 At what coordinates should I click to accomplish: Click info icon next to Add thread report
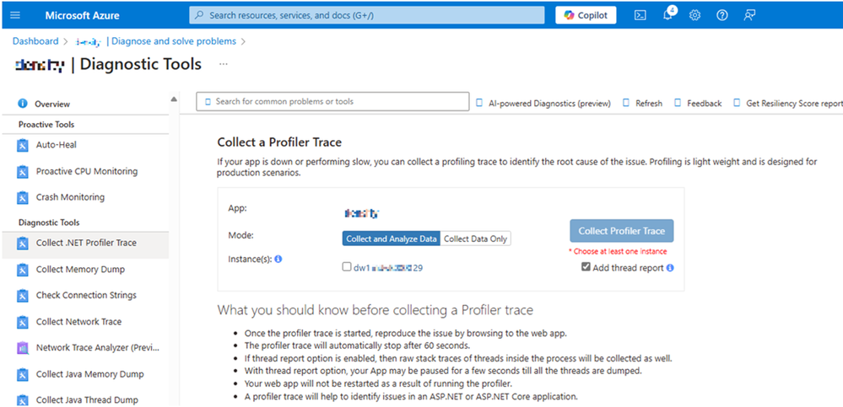pyautogui.click(x=670, y=268)
